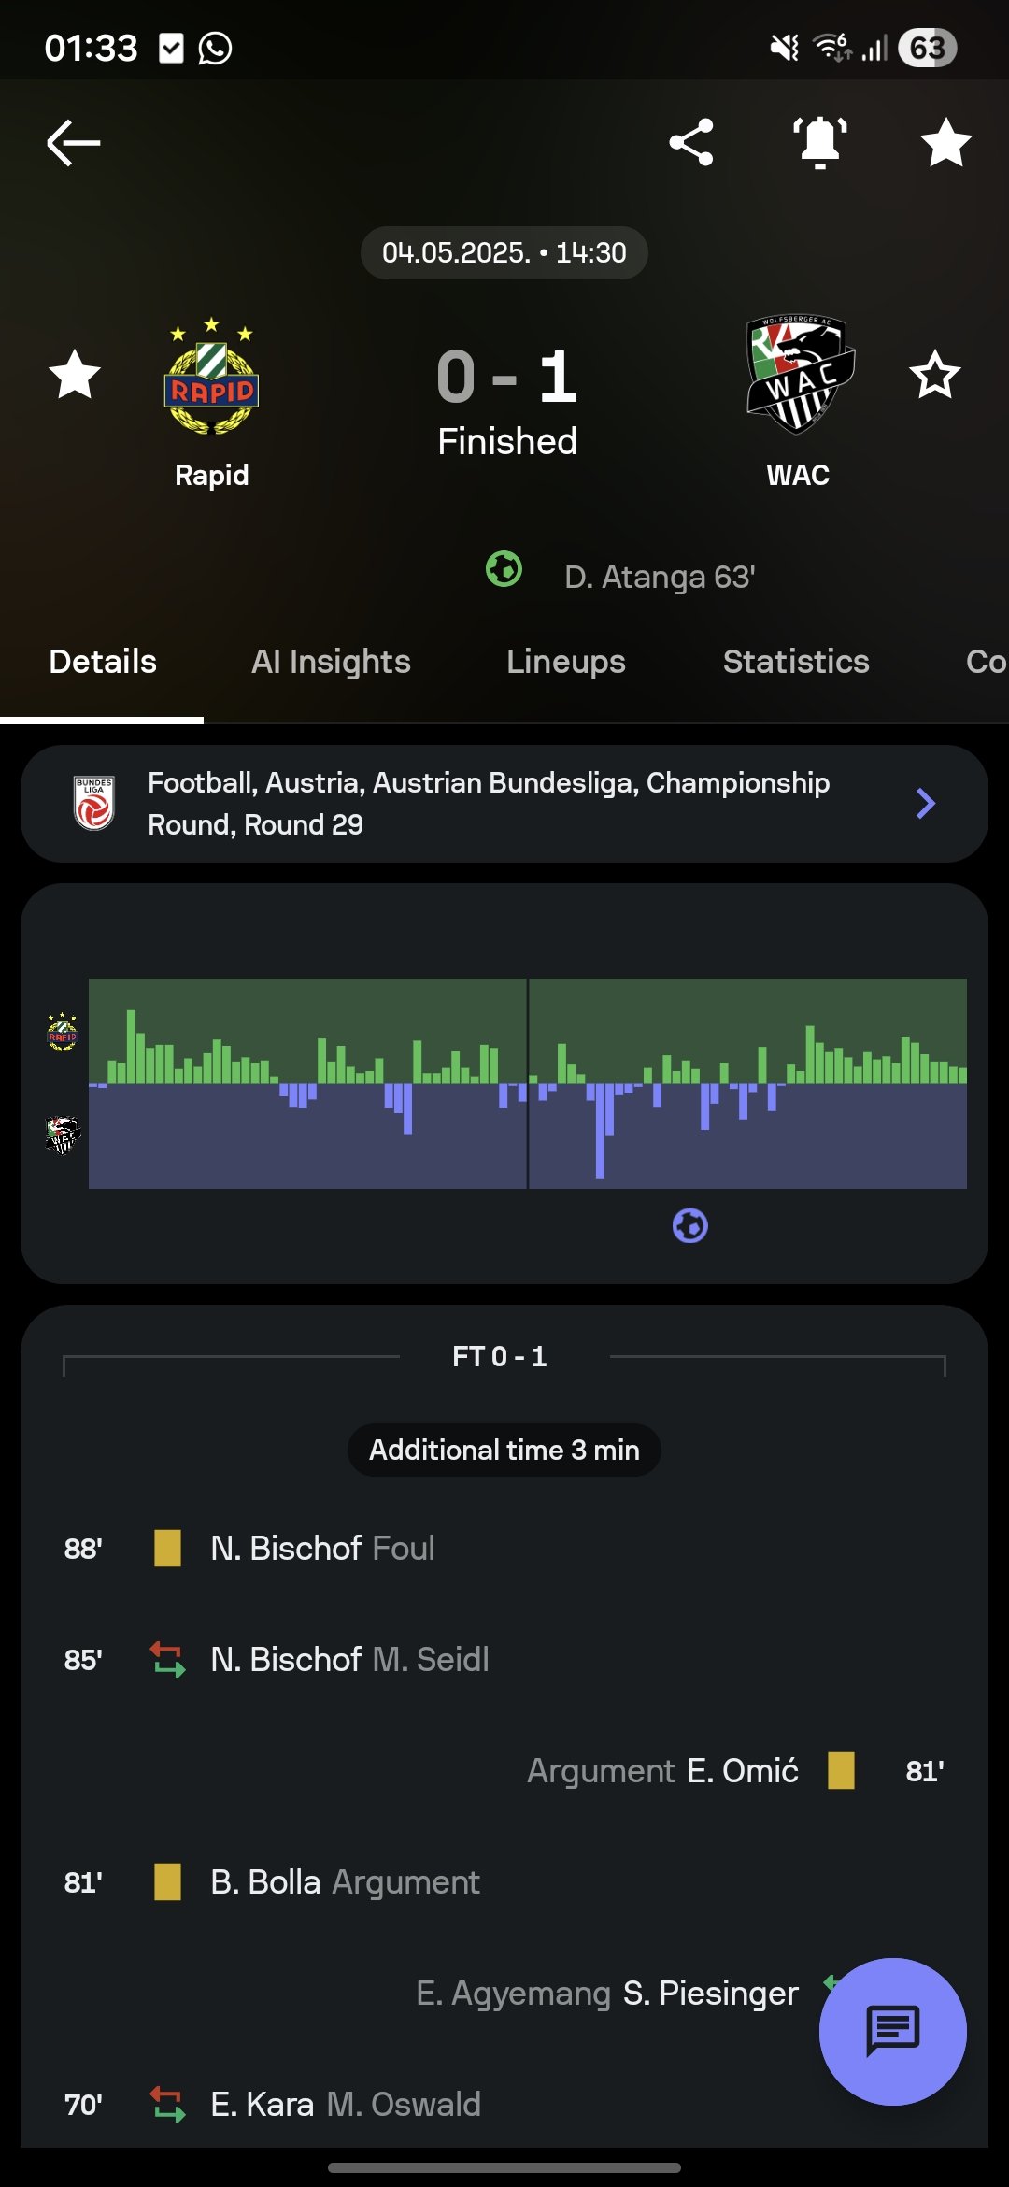Tap the N. Bischof Foul event at 88'
This screenshot has width=1009, height=2187.
click(322, 1548)
